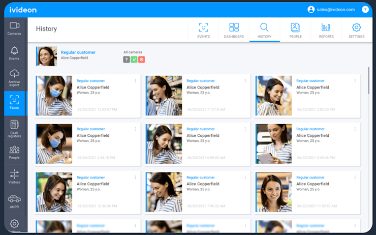Open face thumbnail dated 06/25/2021 3:03:30 PM
Screen dimensions: 376x235
274,96
